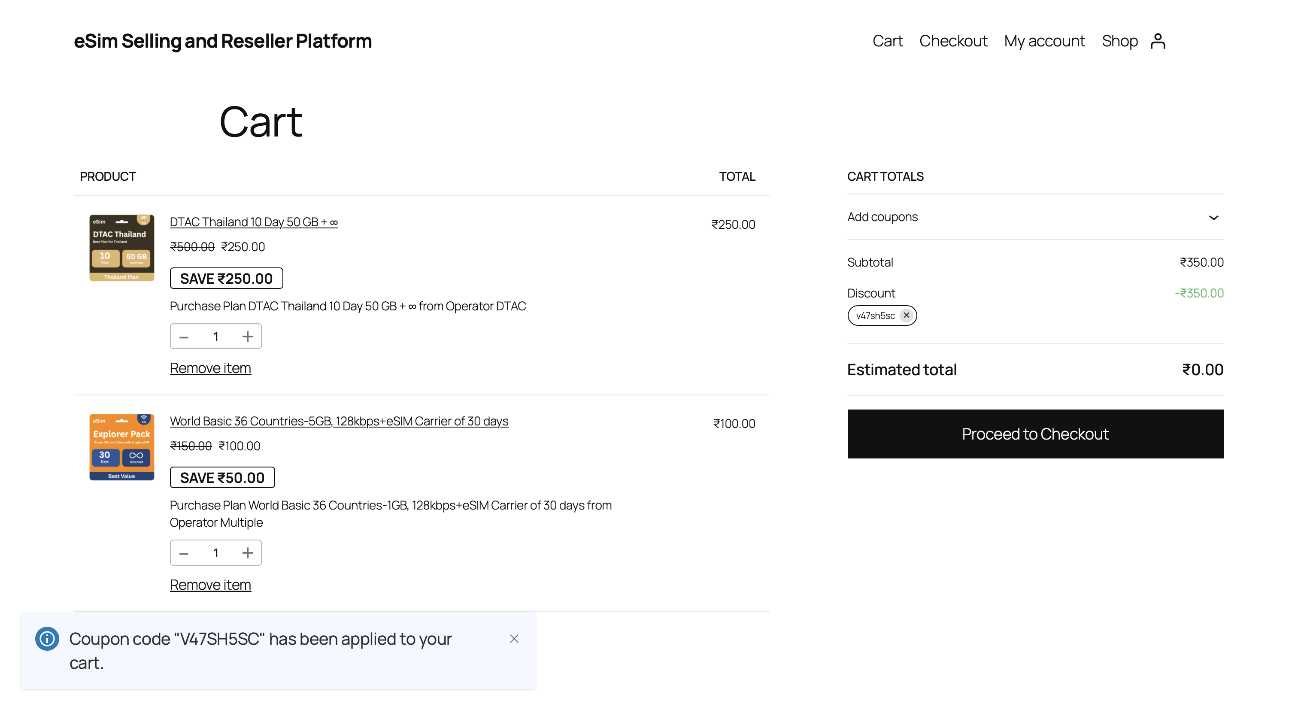Image resolution: width=1298 pixels, height=710 pixels.
Task: Increase World Basic quantity with the plus icon
Action: click(247, 552)
